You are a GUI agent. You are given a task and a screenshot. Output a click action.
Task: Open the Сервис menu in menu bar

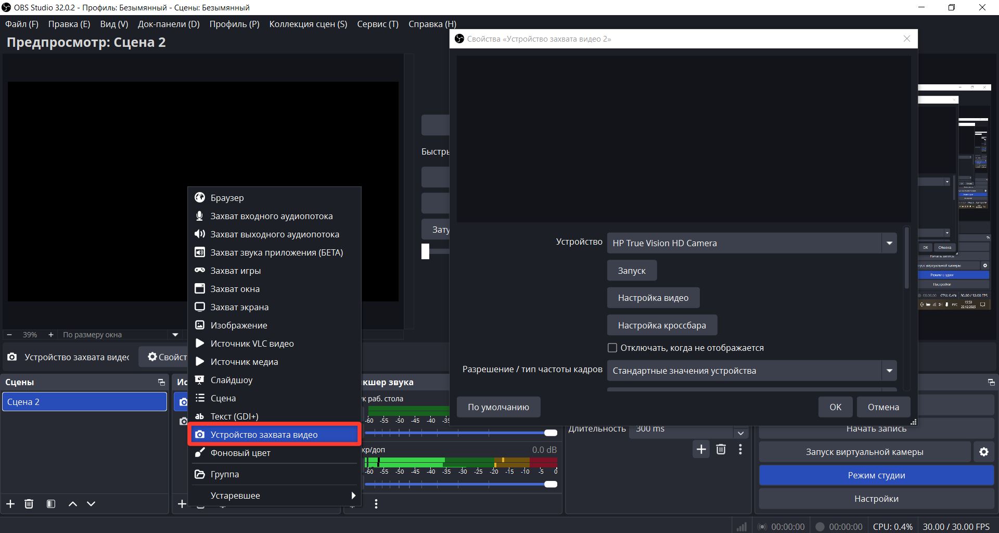pos(377,24)
